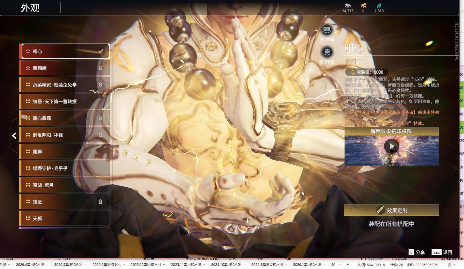Select the 醒狮 skin entry
Screen dimensions: 464x269
point(65,152)
